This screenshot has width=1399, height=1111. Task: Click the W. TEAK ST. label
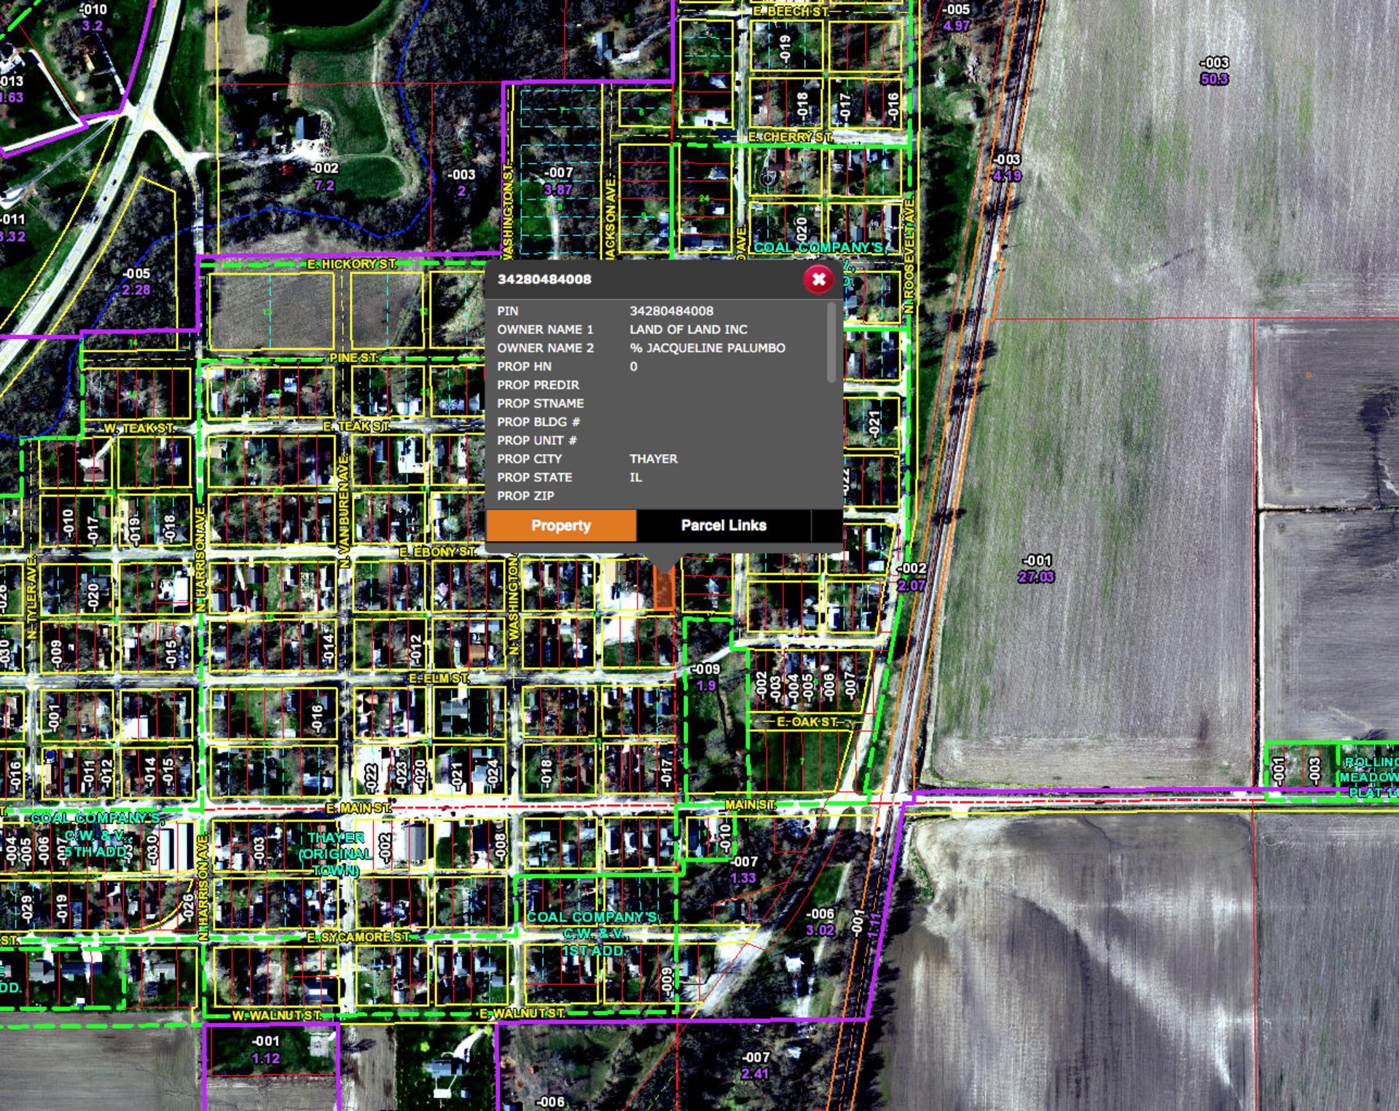click(139, 428)
